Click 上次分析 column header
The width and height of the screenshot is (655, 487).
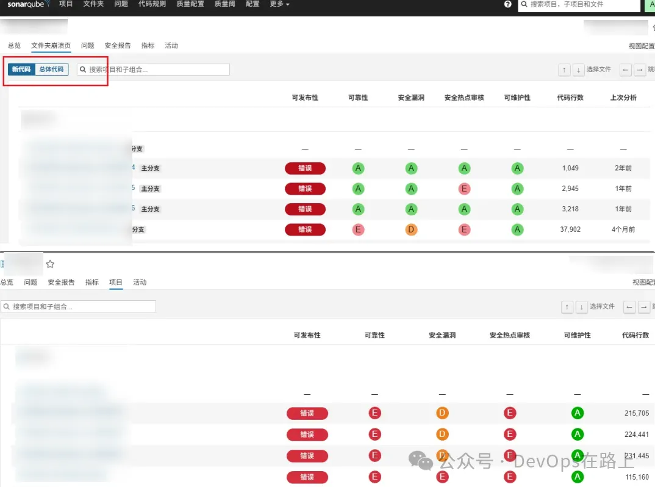(x=623, y=98)
